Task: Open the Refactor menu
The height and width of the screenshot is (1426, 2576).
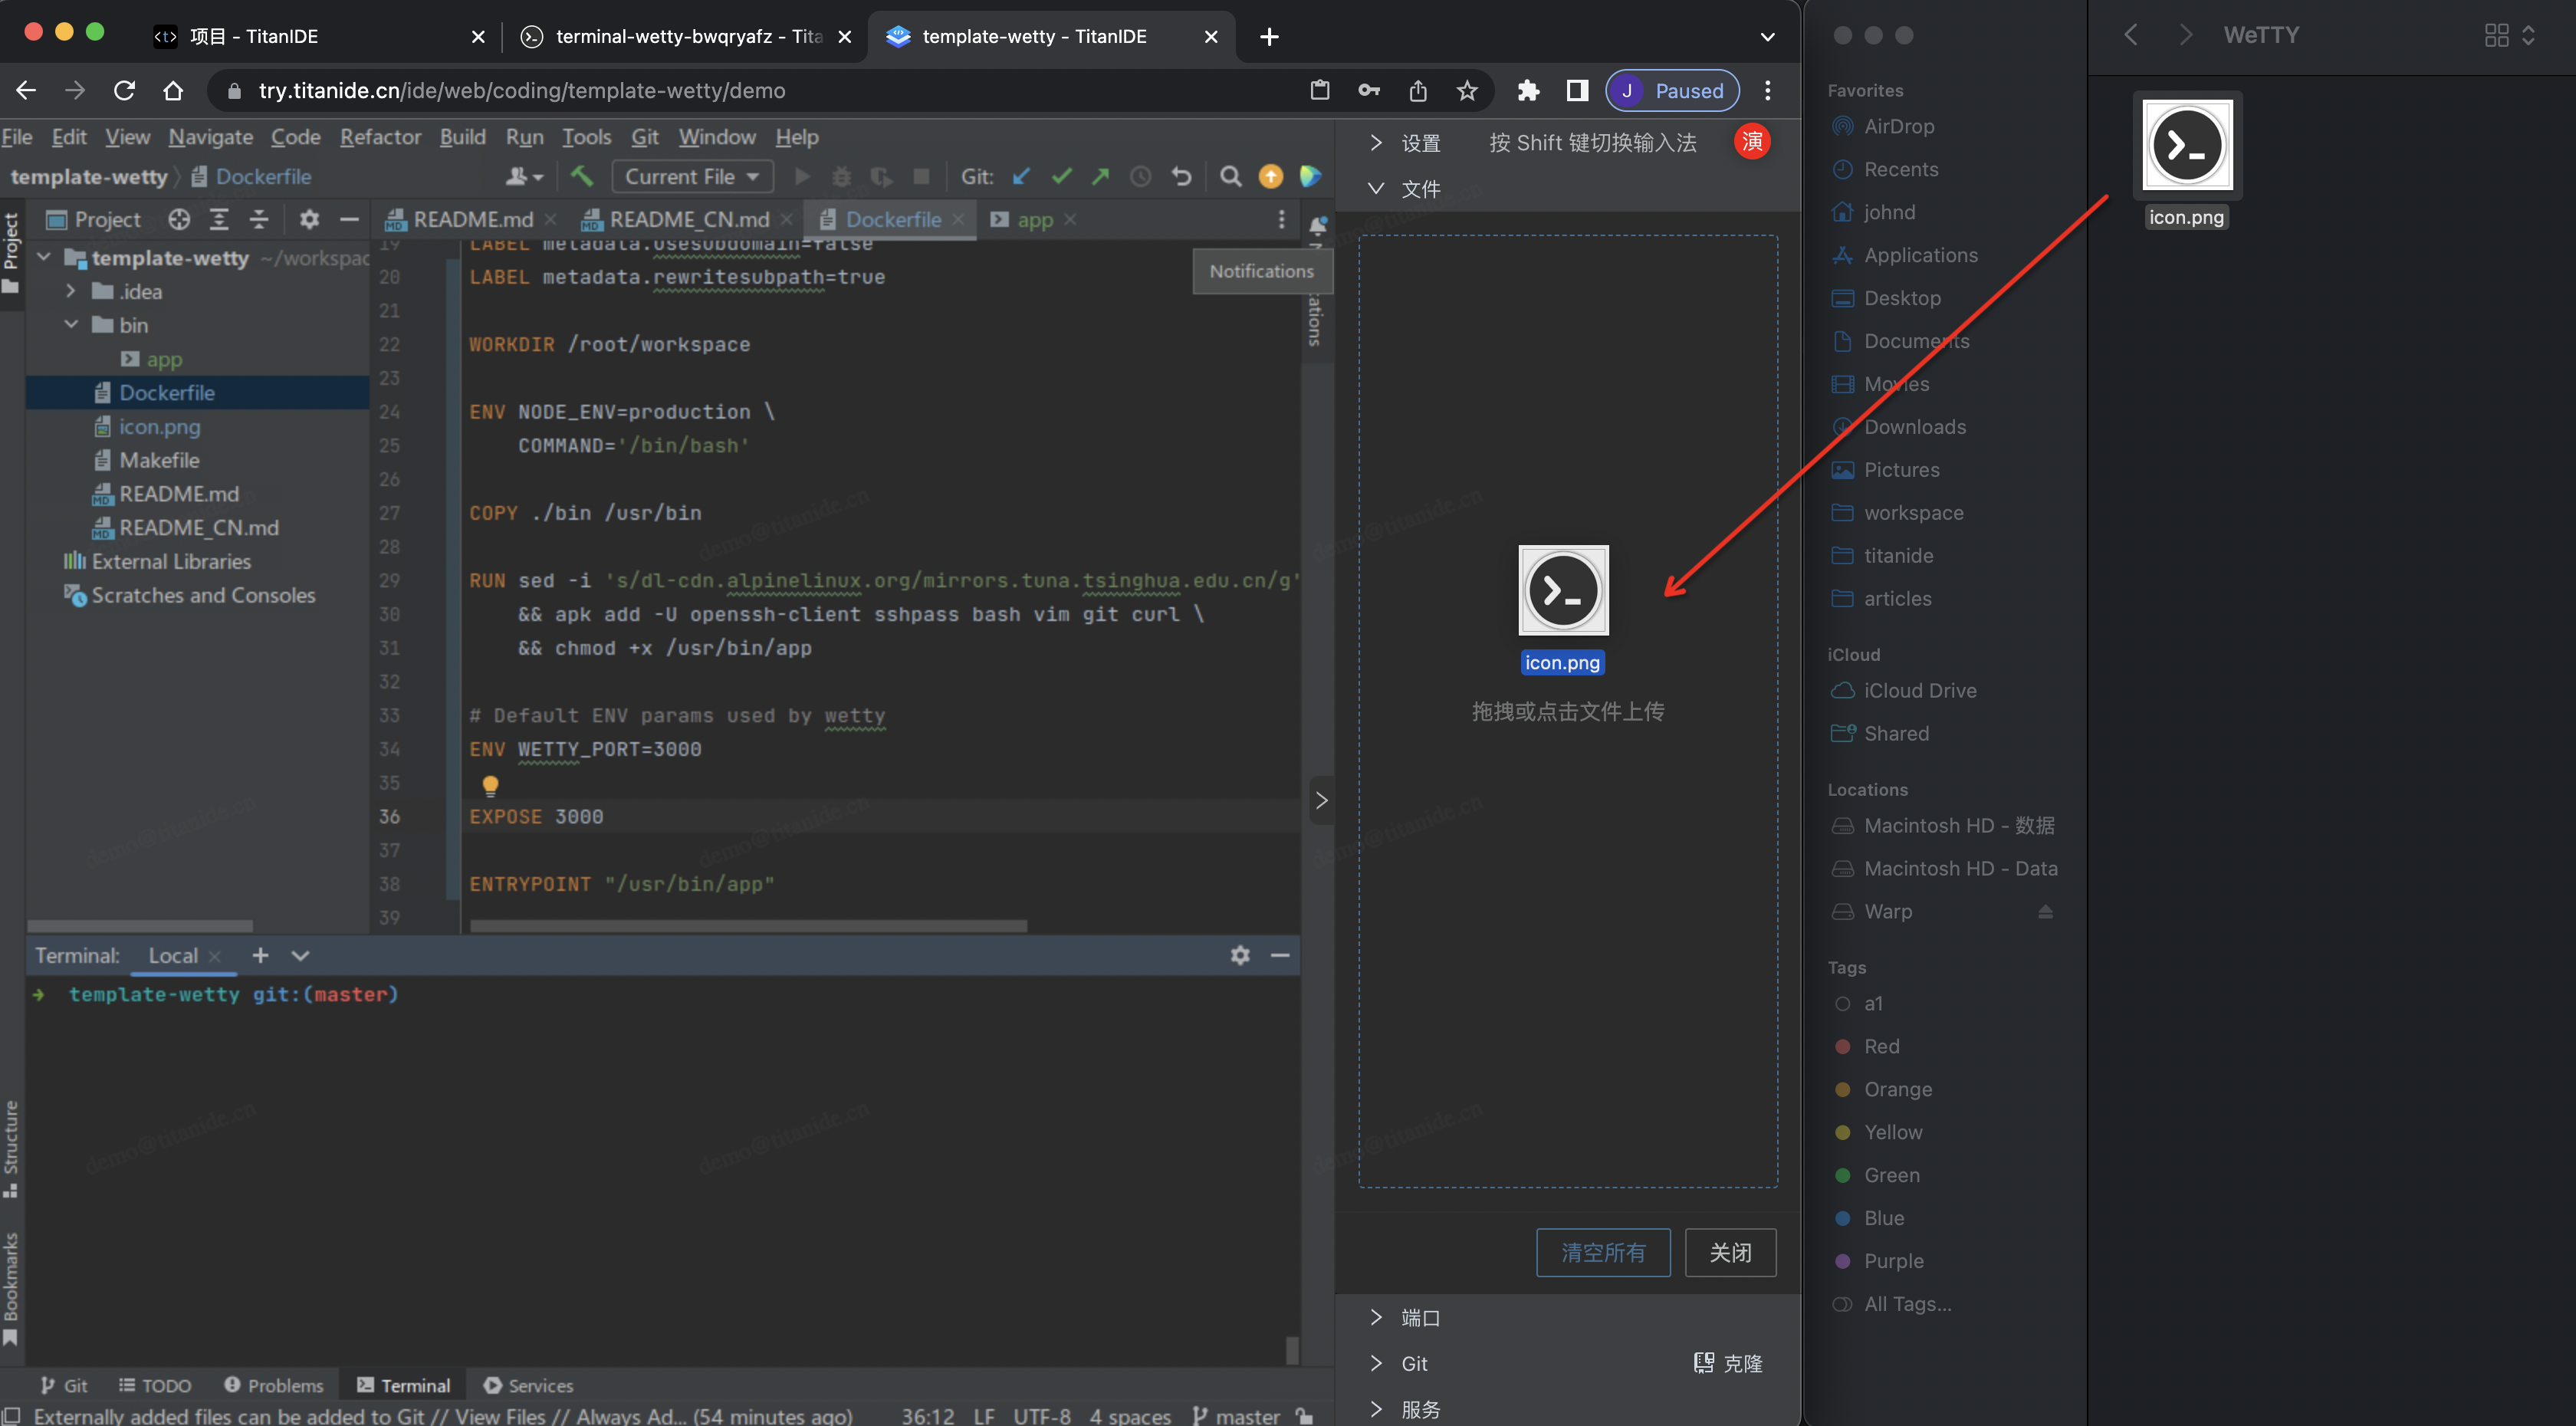Action: click(x=380, y=137)
